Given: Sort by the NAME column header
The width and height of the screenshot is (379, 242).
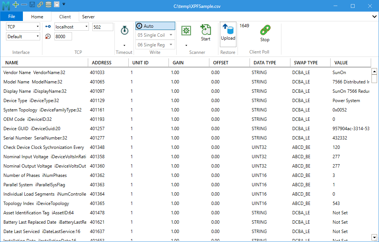Looking at the screenshot, I should (45, 63).
